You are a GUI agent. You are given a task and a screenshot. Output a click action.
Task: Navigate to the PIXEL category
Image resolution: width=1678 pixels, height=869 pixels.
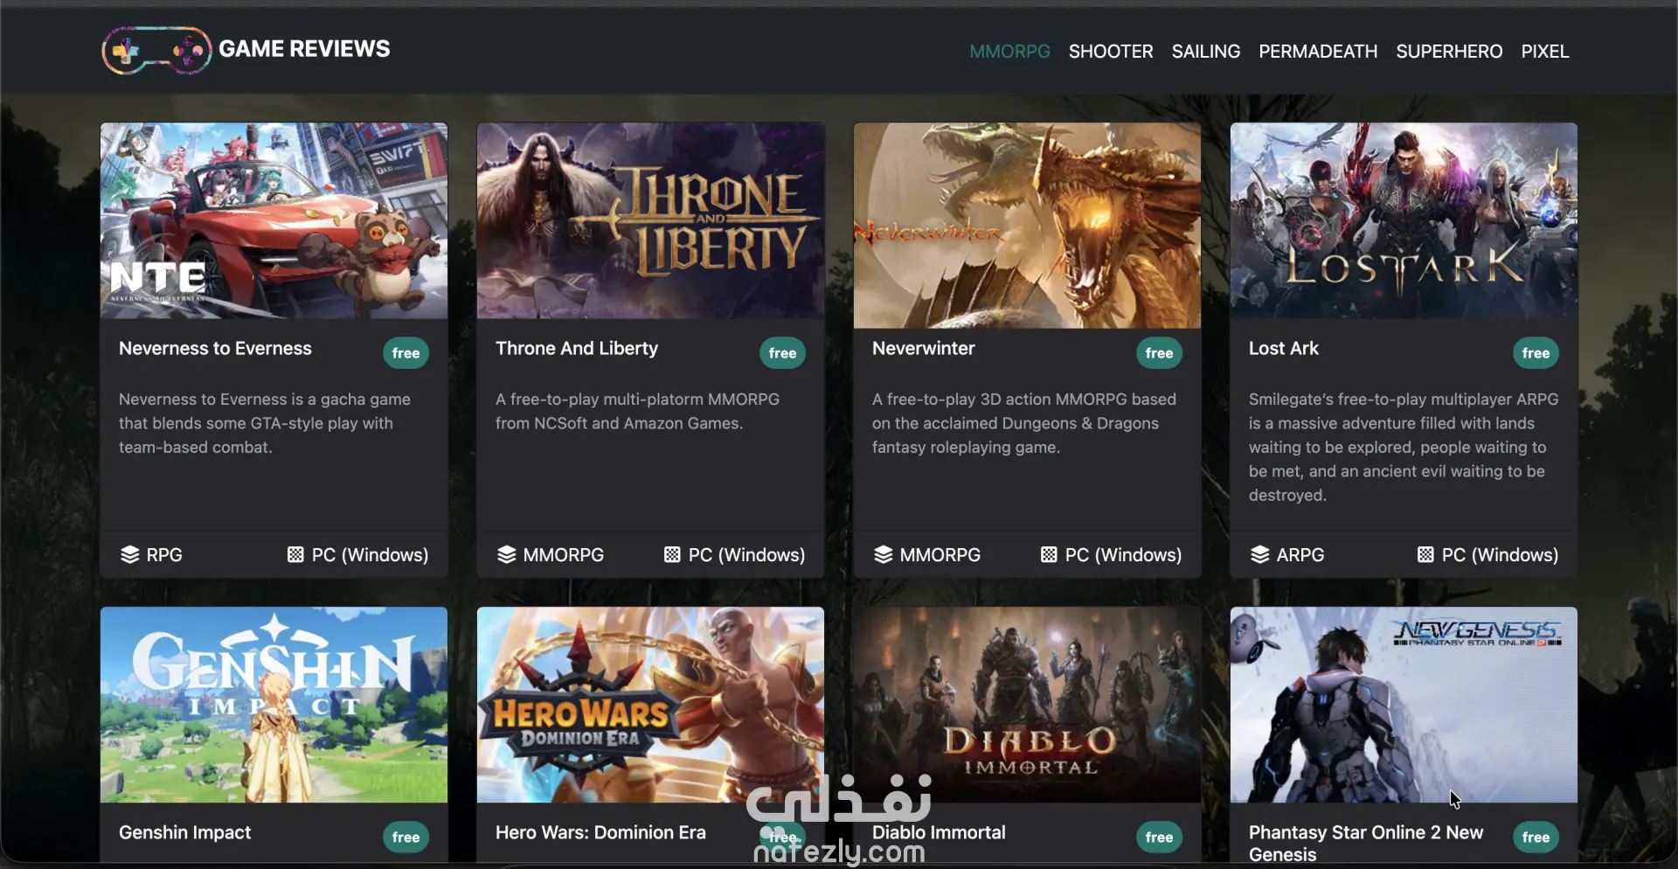tap(1545, 52)
